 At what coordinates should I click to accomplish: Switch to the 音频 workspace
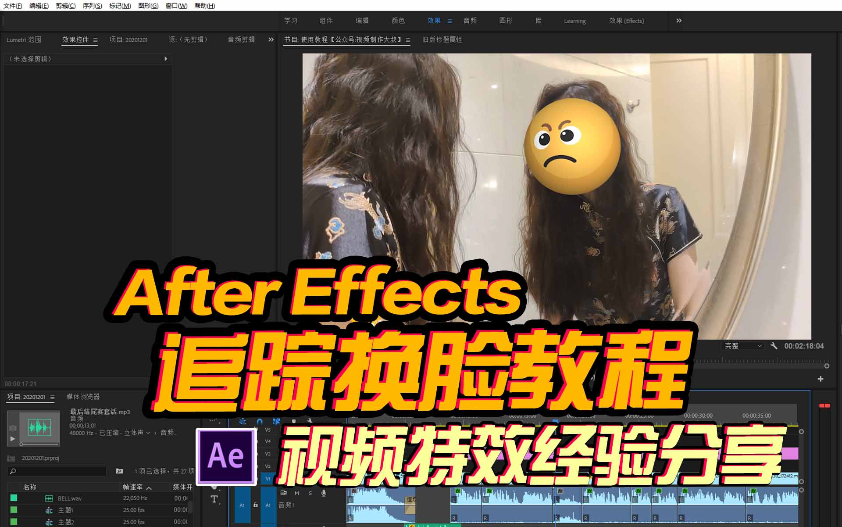(x=470, y=21)
